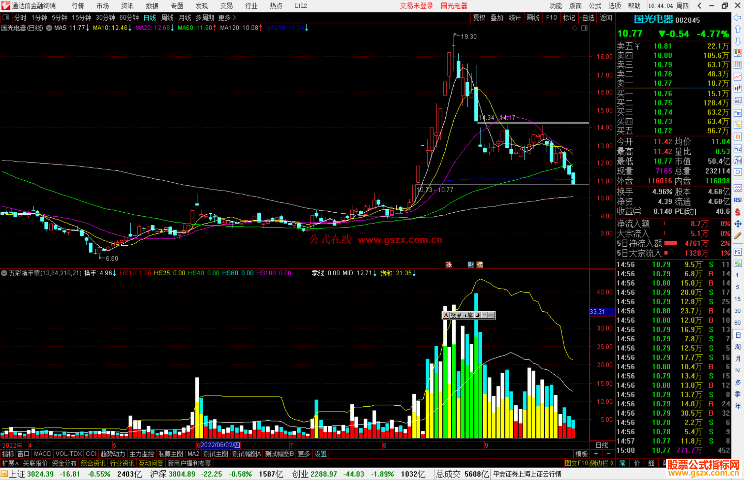Toggle the indicator circle beside 国光电器(日线)
Image resolution: width=744 pixels, height=480 pixels.
tap(49, 28)
